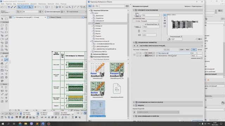This screenshot has height=126, width=225.
Task: Open the Редактор menu
Action: [9, 4]
